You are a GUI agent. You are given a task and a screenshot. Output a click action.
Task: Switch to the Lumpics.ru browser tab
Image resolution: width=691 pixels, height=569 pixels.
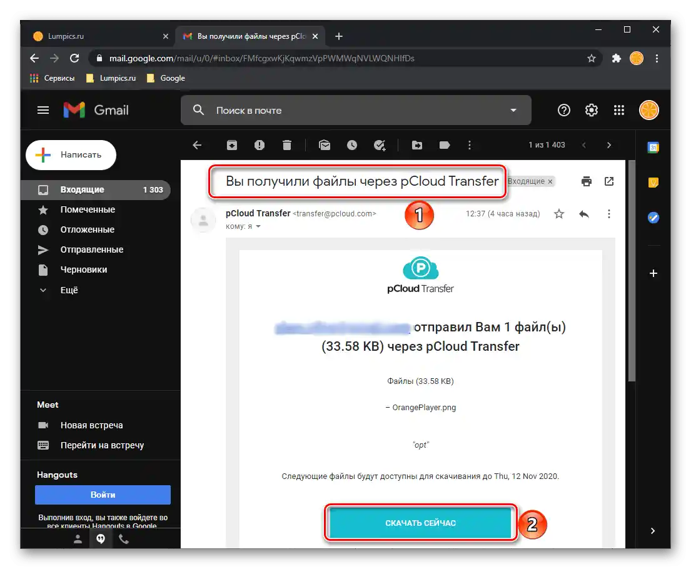(x=101, y=36)
